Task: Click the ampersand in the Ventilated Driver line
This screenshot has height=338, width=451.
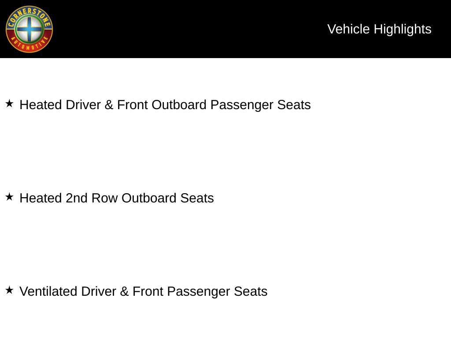Action: tap(124, 291)
